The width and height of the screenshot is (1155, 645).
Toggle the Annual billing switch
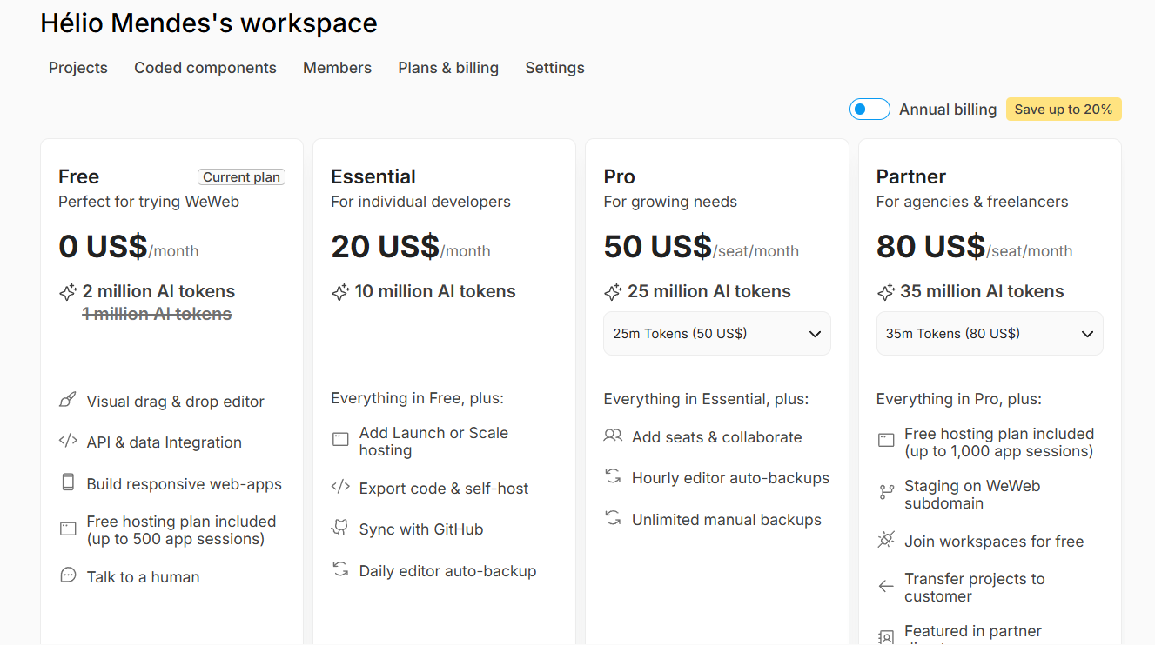point(870,110)
